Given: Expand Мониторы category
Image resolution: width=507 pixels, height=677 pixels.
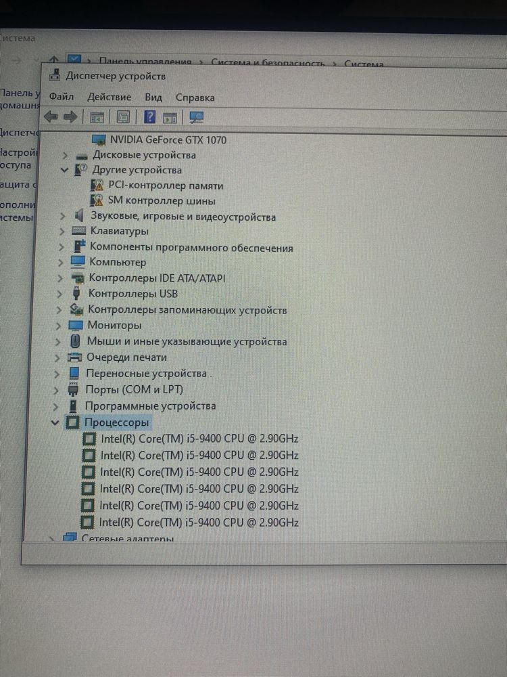Looking at the screenshot, I should [x=58, y=326].
